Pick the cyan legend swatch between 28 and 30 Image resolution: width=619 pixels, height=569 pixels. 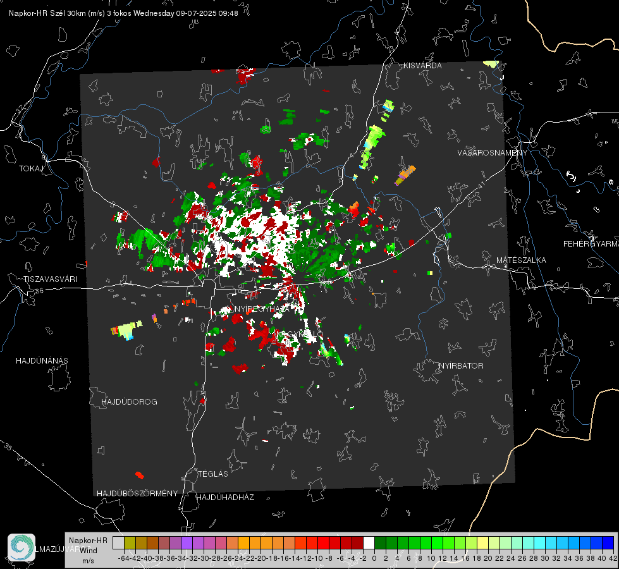(540, 542)
